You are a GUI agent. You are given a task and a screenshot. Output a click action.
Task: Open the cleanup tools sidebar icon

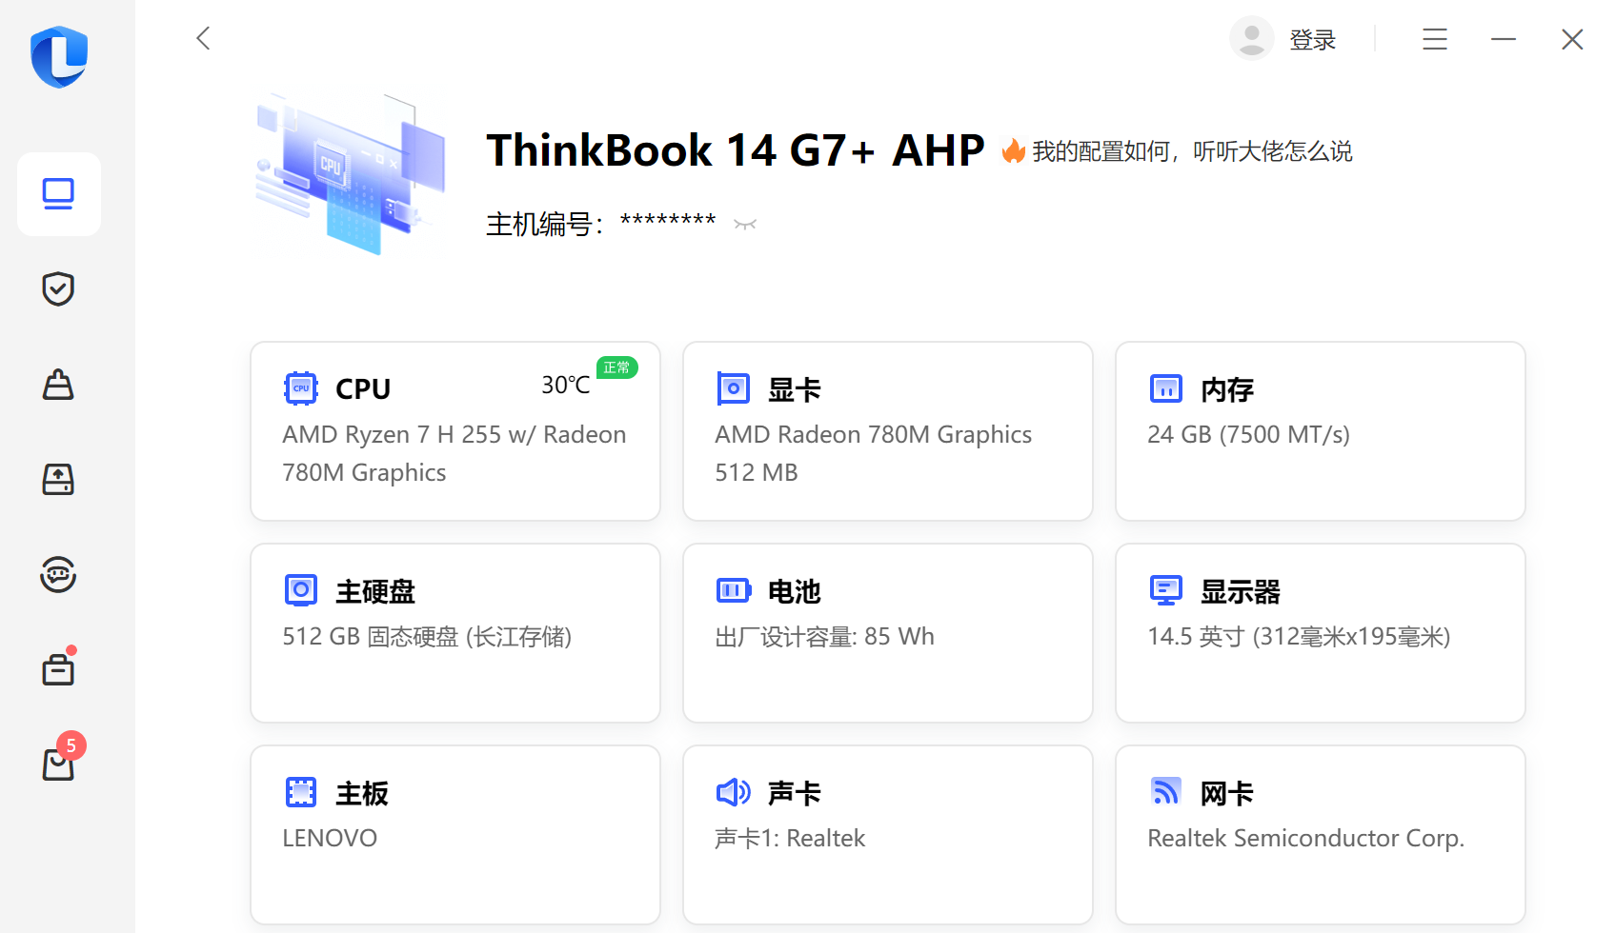coord(59,385)
